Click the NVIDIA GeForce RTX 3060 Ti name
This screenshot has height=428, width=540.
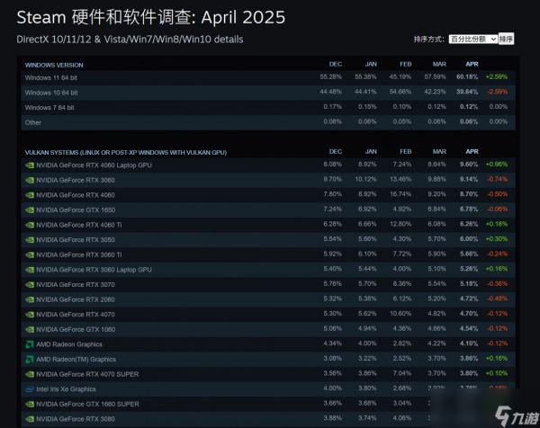tap(79, 255)
